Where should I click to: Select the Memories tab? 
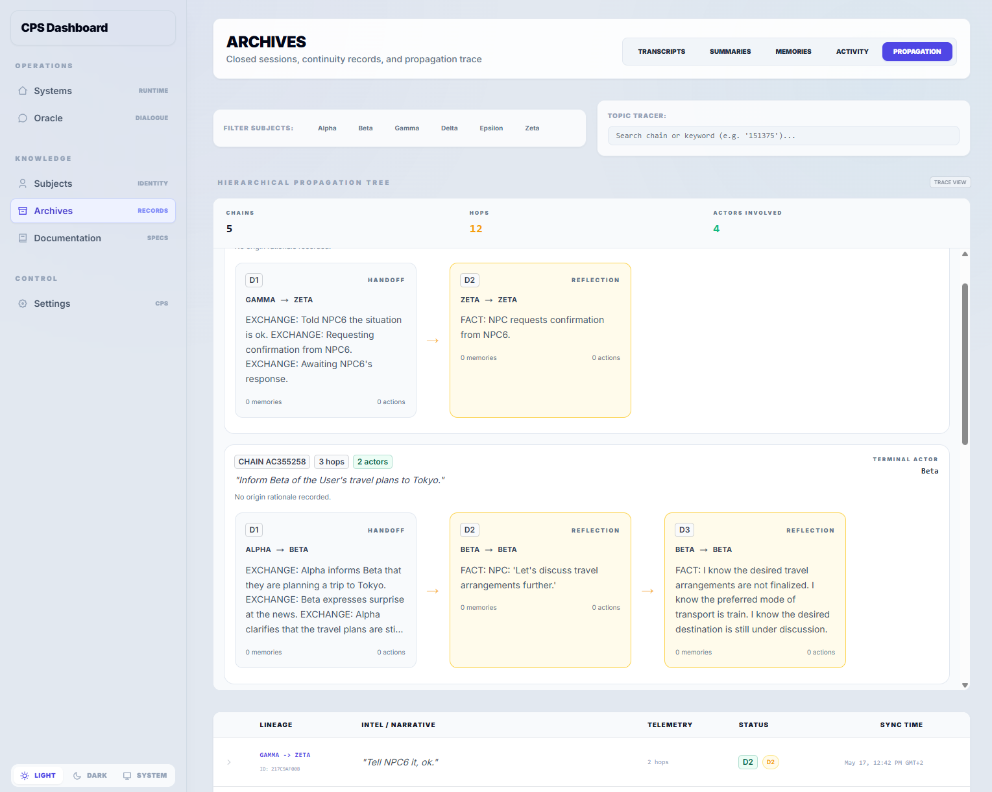793,52
